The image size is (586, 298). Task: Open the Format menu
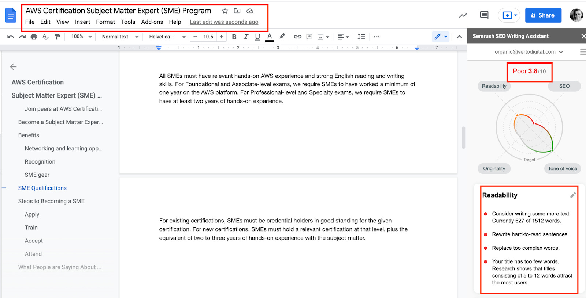[x=105, y=22]
